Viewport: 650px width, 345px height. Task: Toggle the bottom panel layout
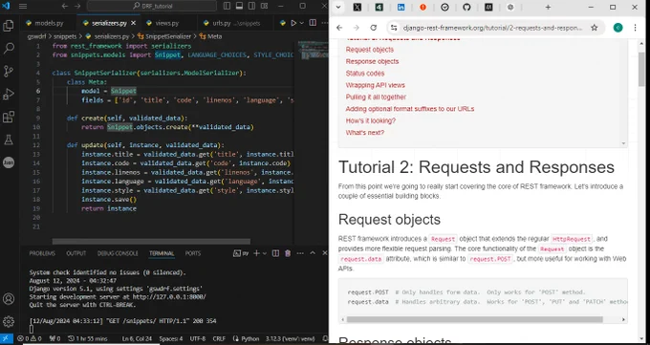(239, 6)
